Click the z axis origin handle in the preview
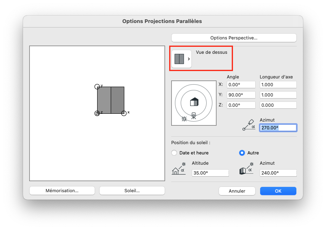This screenshot has width=326, height=230. (97, 113)
